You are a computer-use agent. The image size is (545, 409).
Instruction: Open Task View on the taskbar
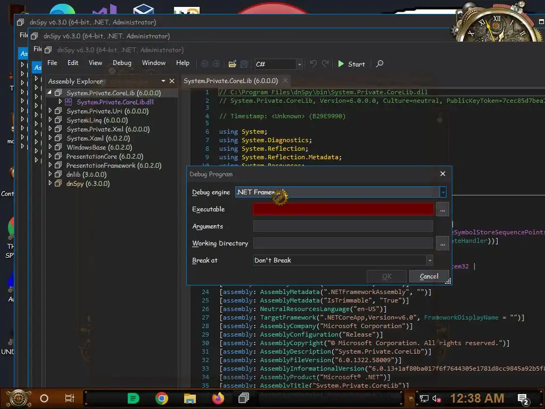tap(70, 398)
